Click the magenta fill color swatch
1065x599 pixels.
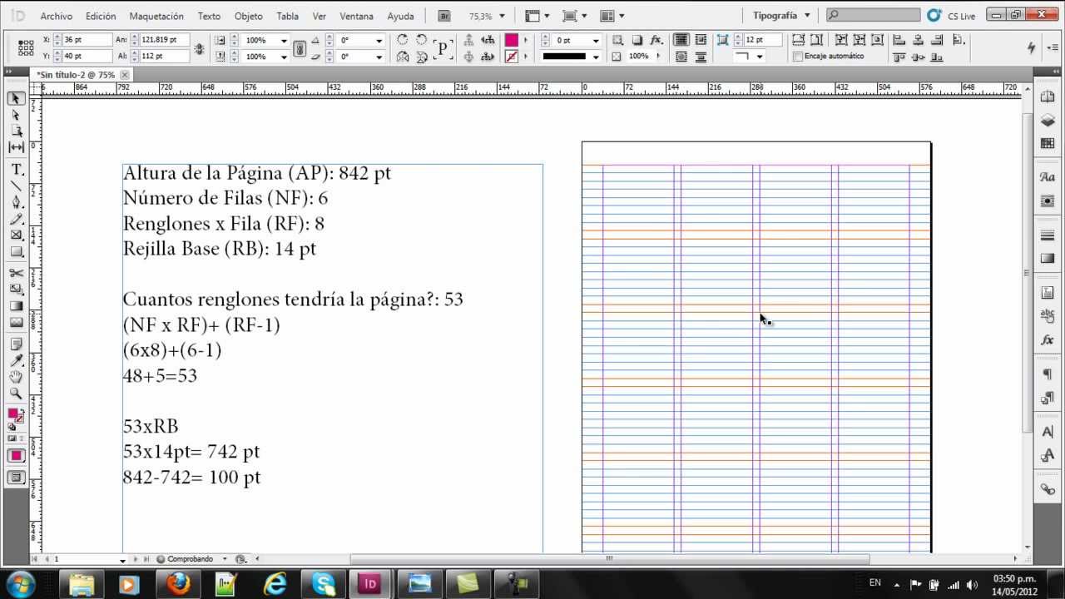(x=511, y=40)
